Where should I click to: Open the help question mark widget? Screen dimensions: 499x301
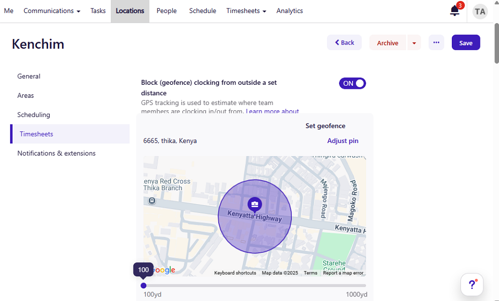pyautogui.click(x=472, y=284)
